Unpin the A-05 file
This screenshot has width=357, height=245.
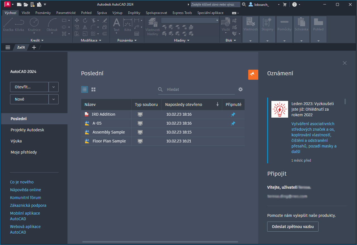point(233,123)
